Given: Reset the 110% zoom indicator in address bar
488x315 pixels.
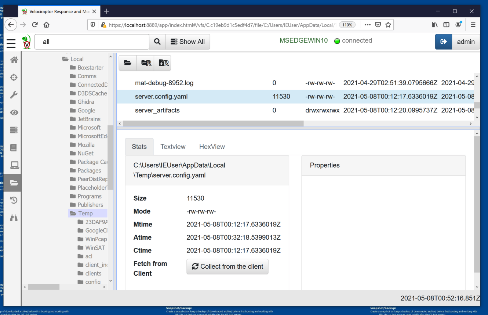Looking at the screenshot, I should [347, 25].
